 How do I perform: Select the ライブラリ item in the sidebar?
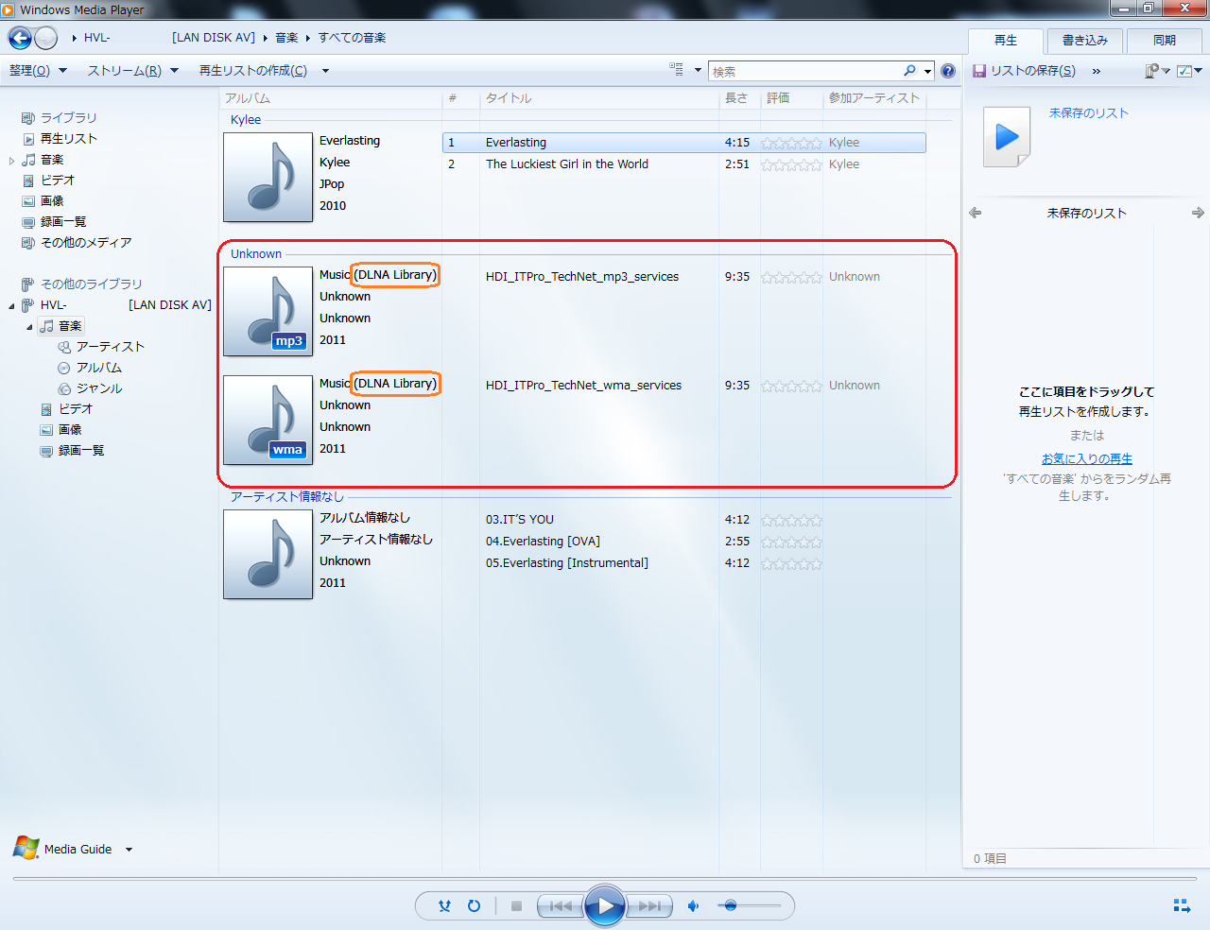68,117
